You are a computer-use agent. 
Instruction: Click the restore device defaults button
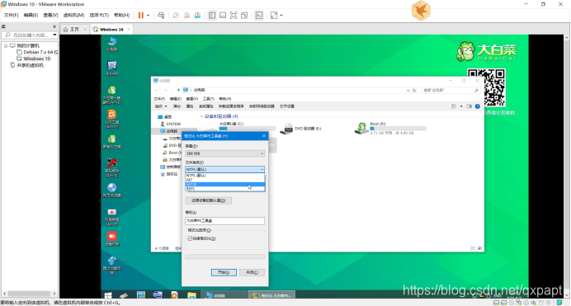(x=208, y=200)
